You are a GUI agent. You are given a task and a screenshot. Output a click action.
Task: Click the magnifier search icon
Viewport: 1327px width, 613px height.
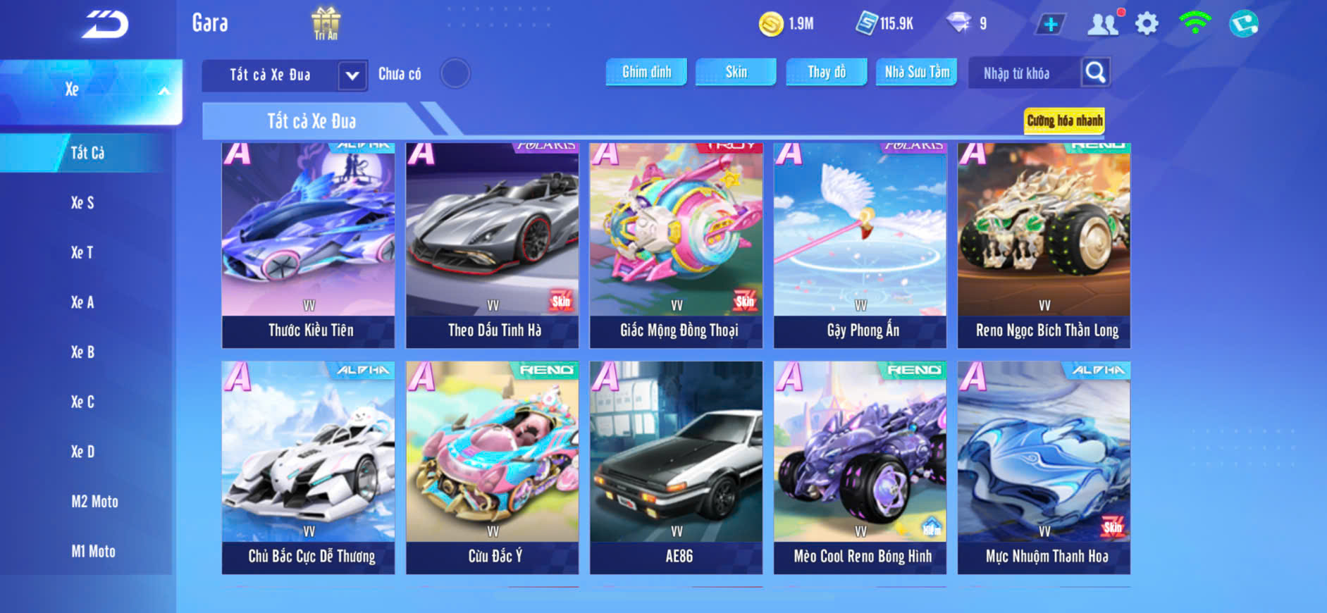[1095, 72]
